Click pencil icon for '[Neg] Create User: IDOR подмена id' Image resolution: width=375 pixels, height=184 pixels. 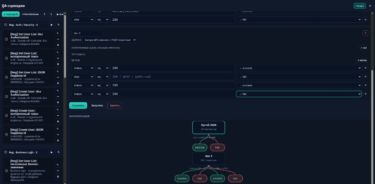[57, 129]
